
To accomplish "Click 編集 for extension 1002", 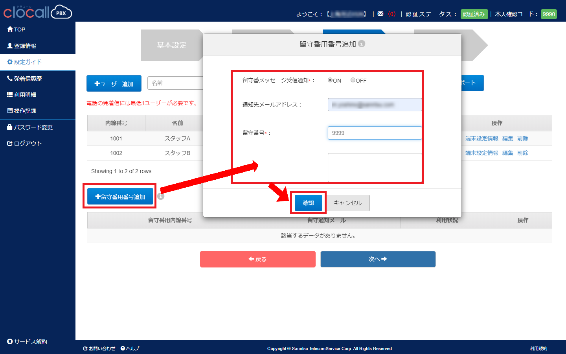I will [x=508, y=153].
